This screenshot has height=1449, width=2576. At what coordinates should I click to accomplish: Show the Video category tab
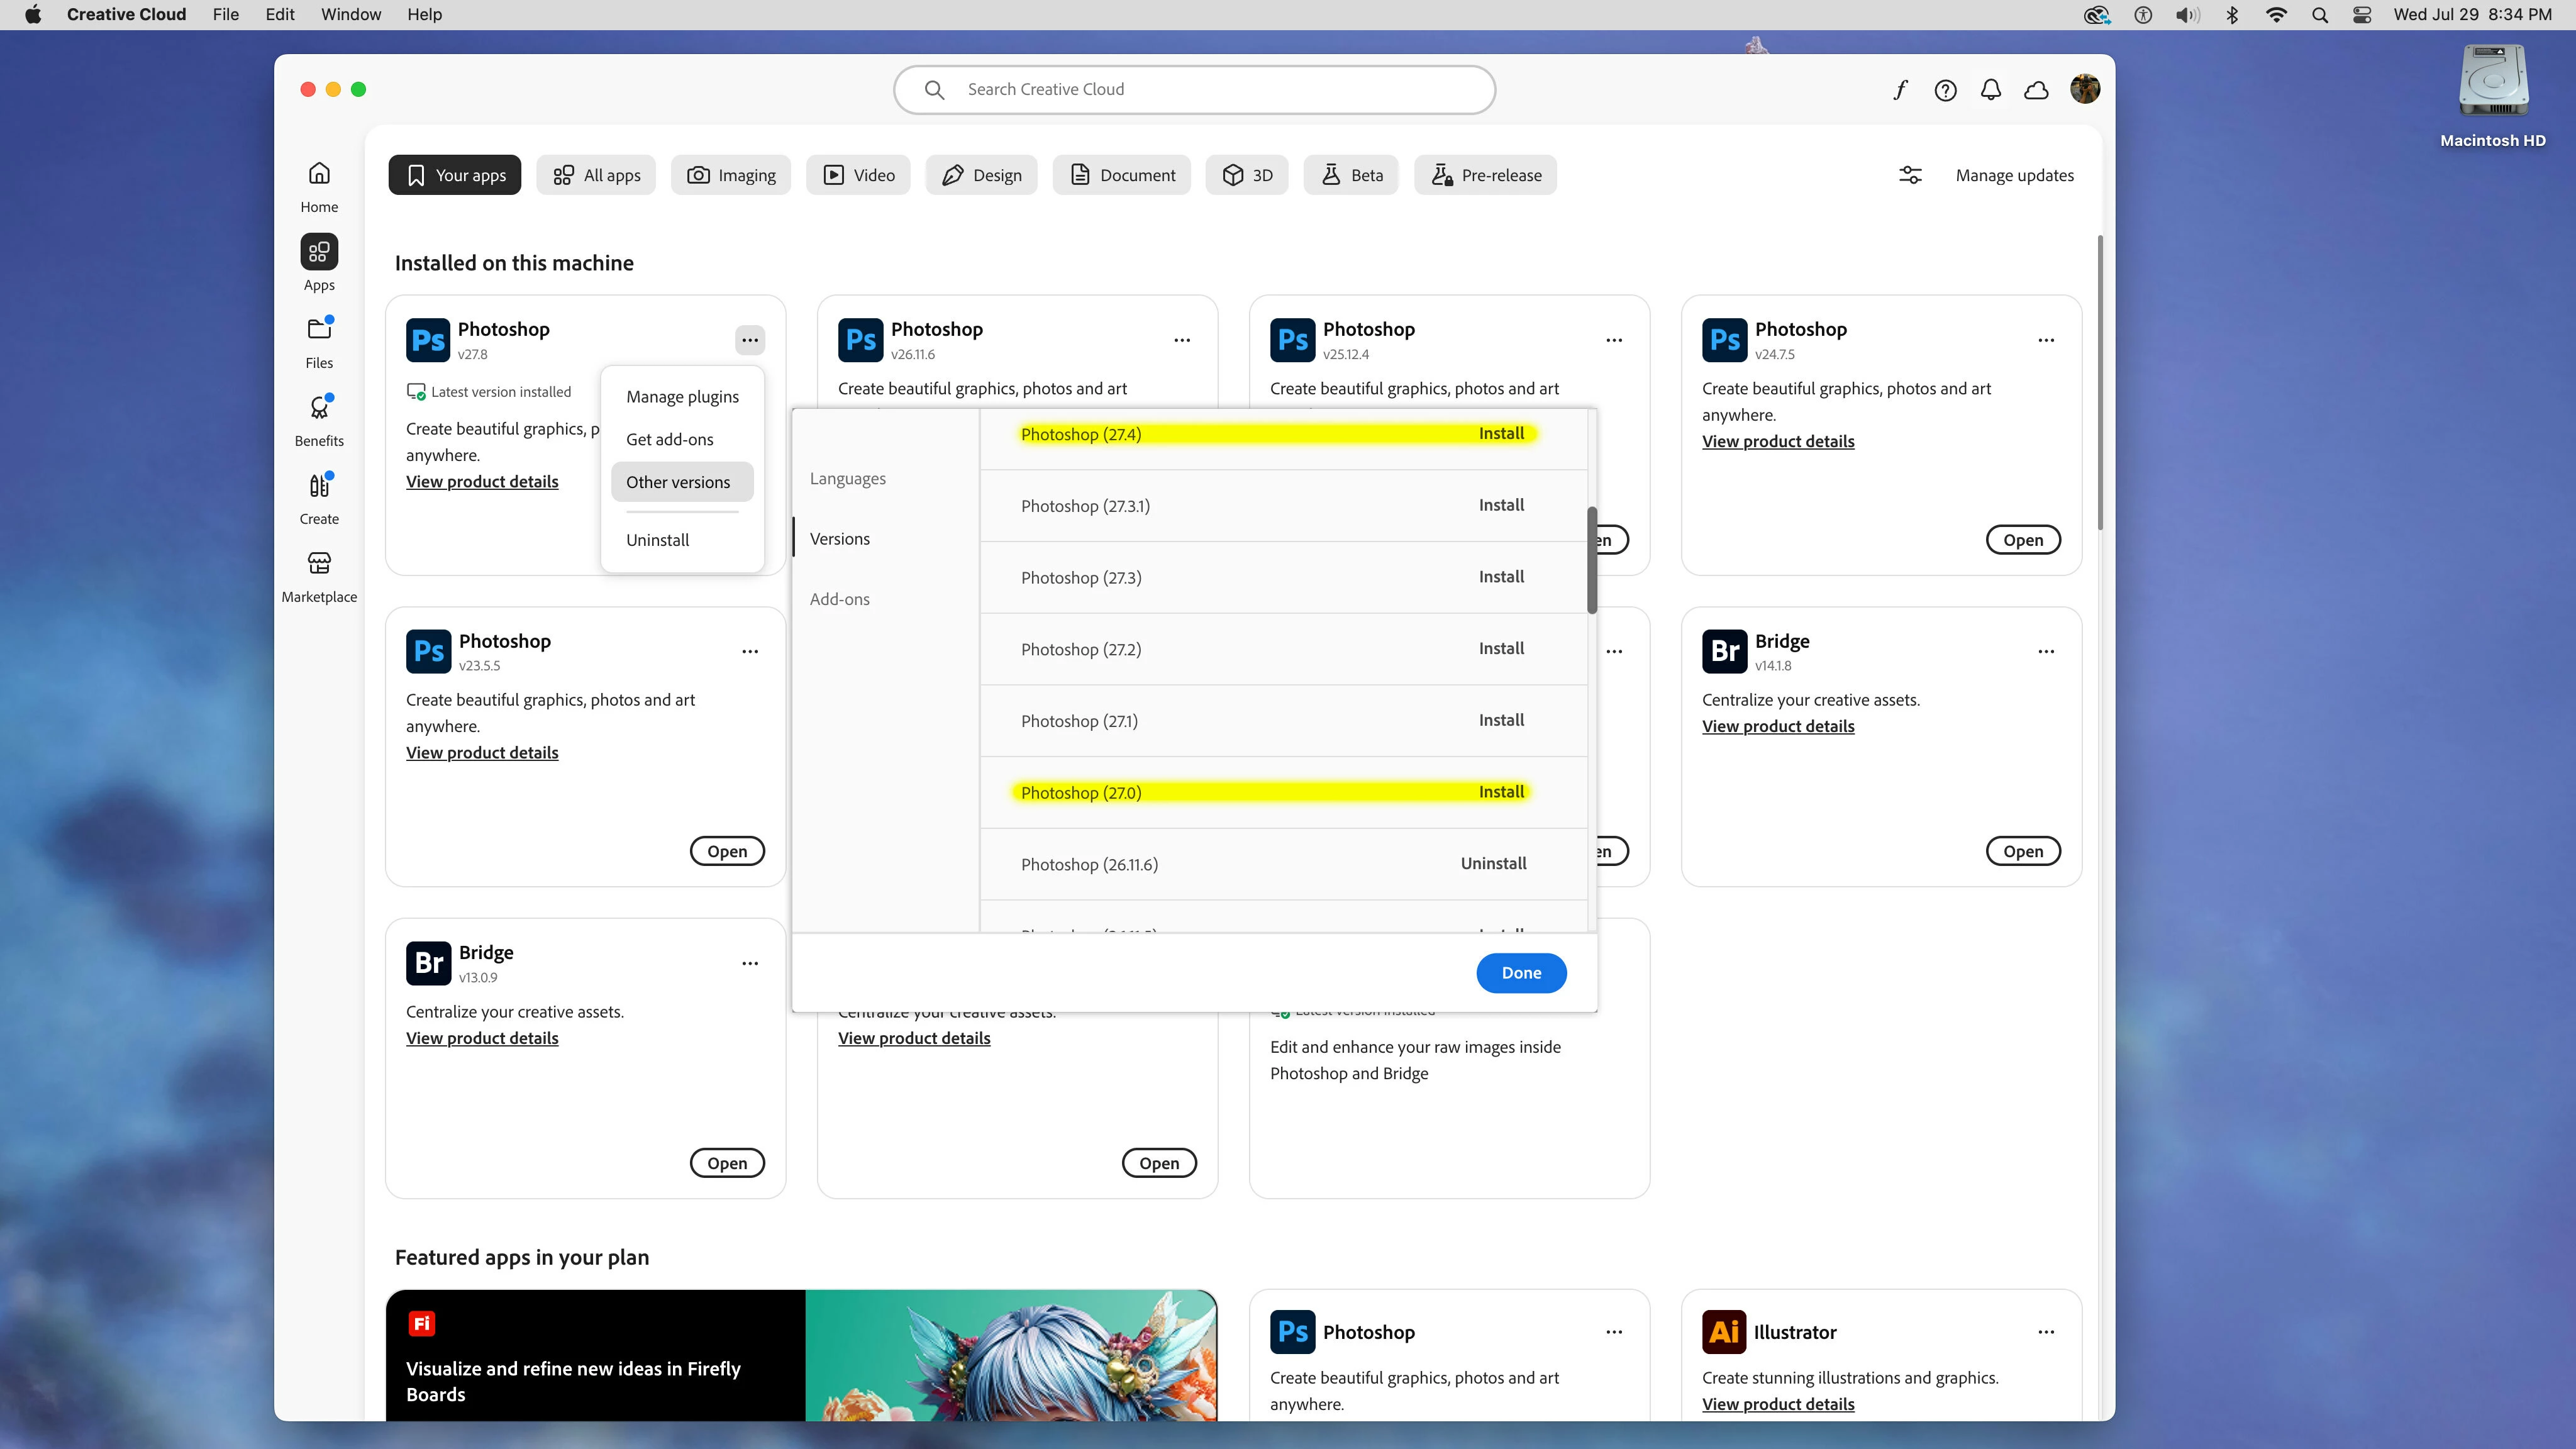coord(858,175)
